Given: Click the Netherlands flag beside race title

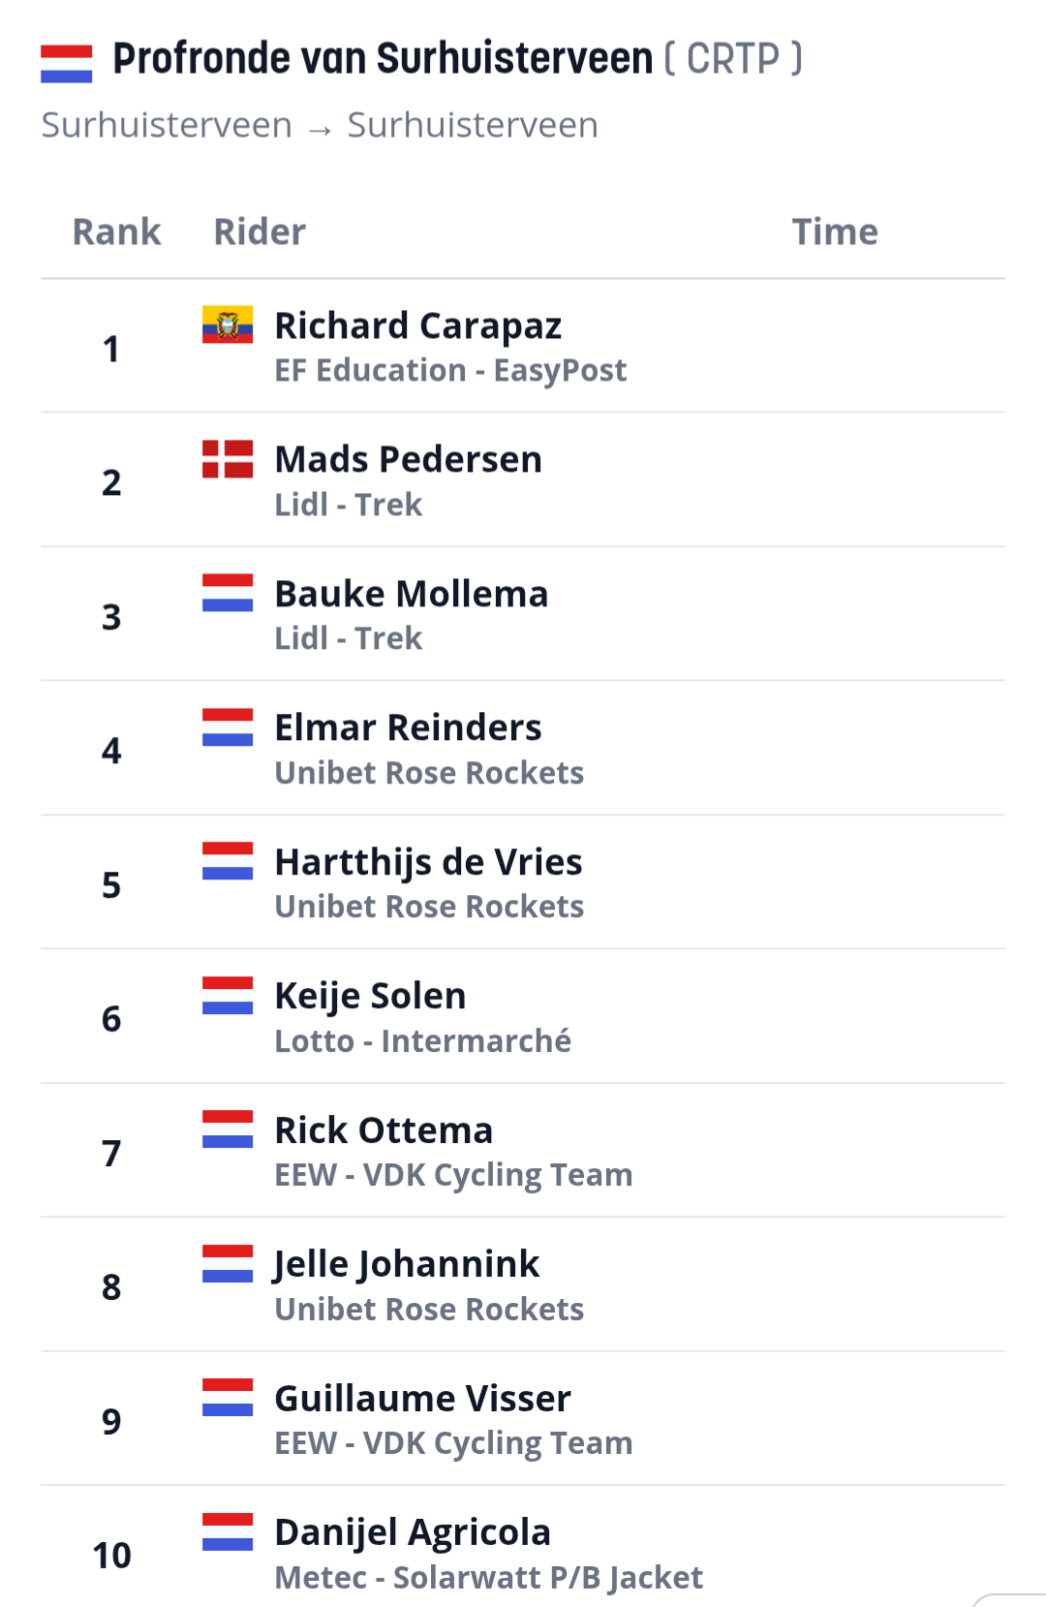Looking at the screenshot, I should (x=67, y=63).
